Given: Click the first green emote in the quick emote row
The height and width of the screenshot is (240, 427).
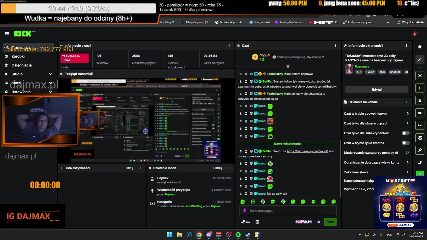Looking at the screenshot, I should [x=243, y=202].
